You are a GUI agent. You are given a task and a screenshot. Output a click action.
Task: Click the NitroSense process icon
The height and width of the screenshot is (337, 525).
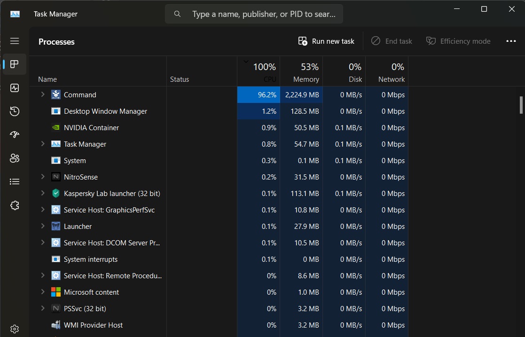(x=56, y=177)
